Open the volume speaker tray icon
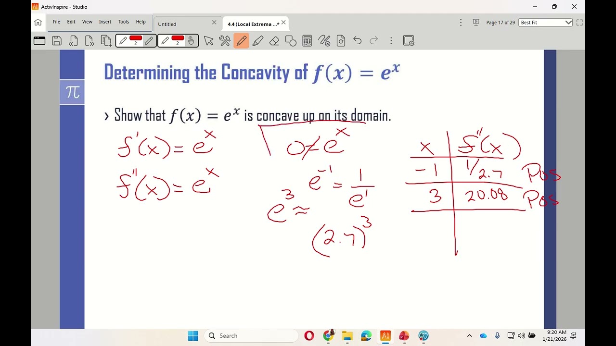616x346 pixels. tap(521, 336)
